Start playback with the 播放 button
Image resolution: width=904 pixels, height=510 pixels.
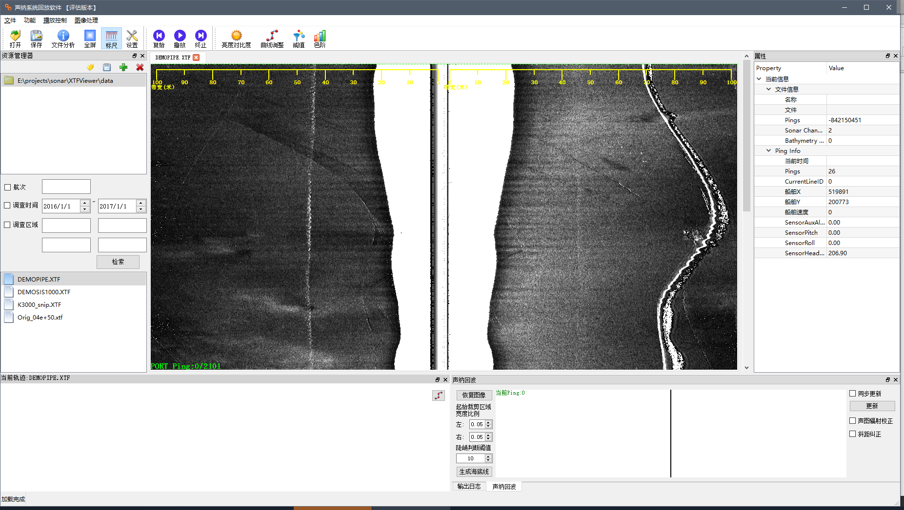180,38
